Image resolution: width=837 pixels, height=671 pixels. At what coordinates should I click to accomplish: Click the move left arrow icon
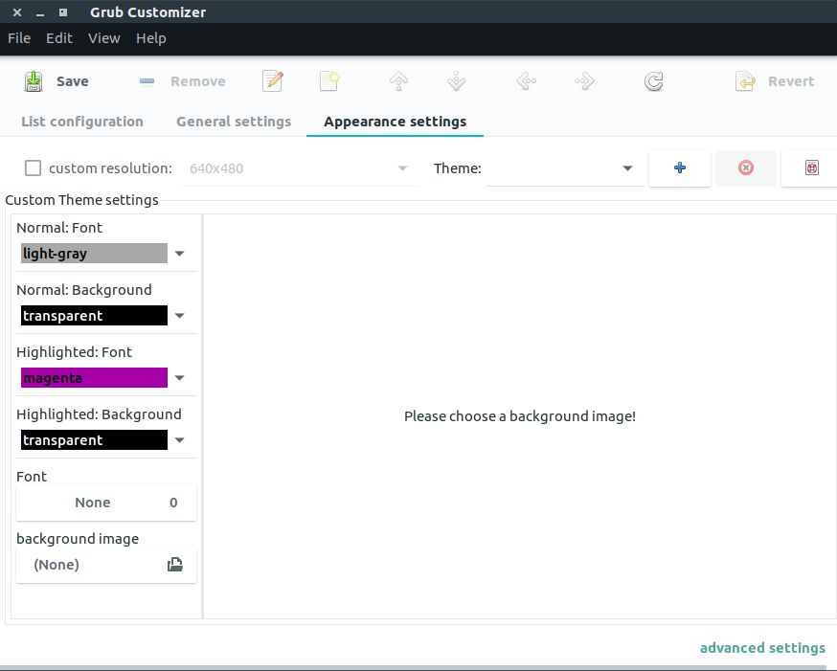pyautogui.click(x=527, y=81)
